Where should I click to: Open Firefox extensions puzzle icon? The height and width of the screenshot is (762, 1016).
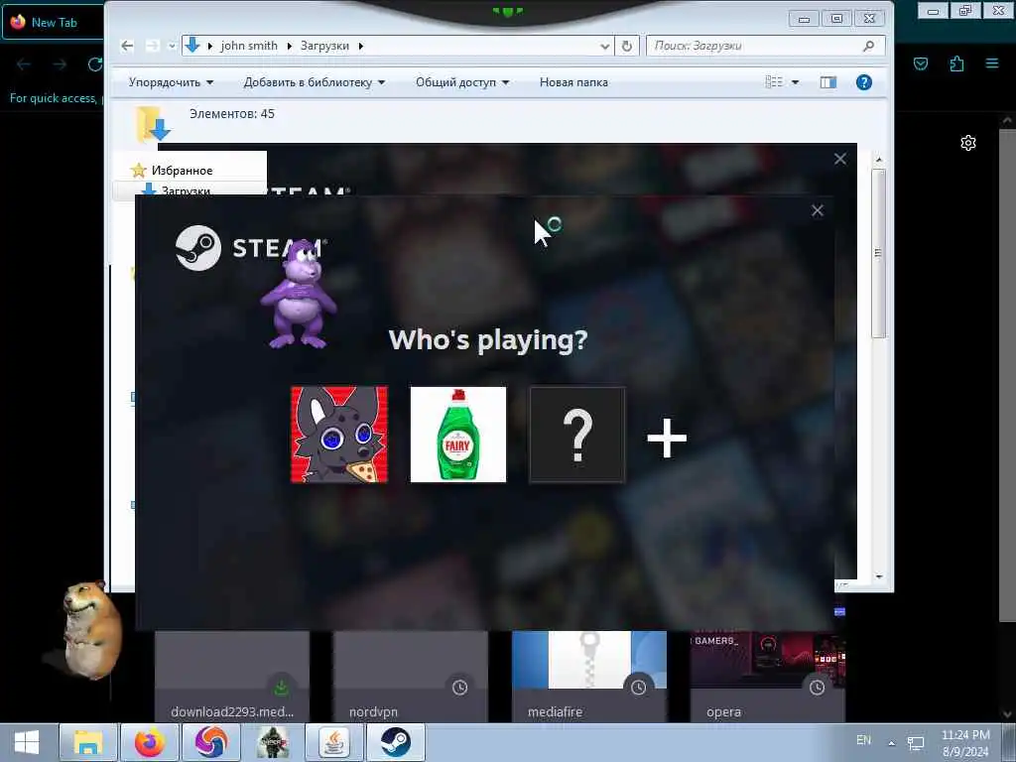point(956,63)
